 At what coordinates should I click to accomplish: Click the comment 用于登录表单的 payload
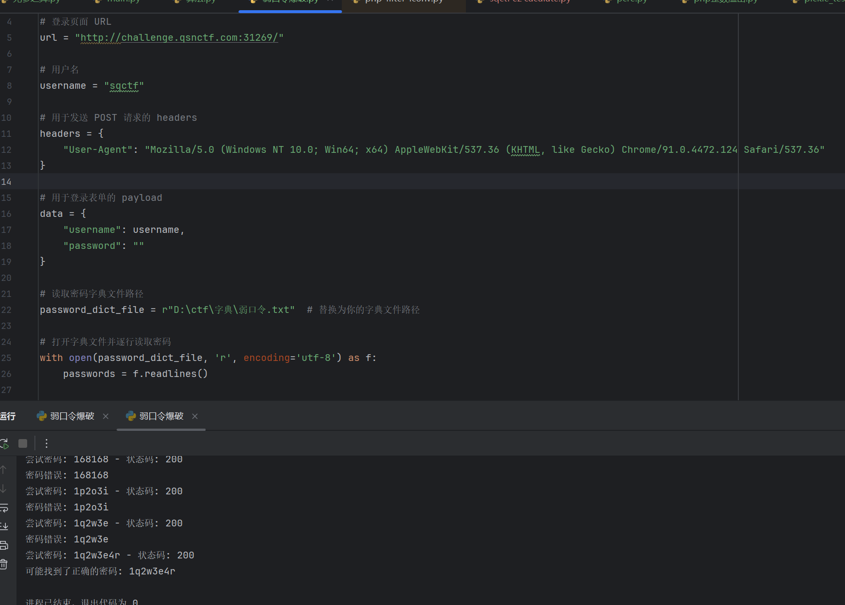pos(101,197)
